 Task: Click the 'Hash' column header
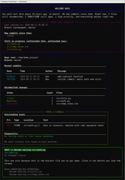[9, 71]
